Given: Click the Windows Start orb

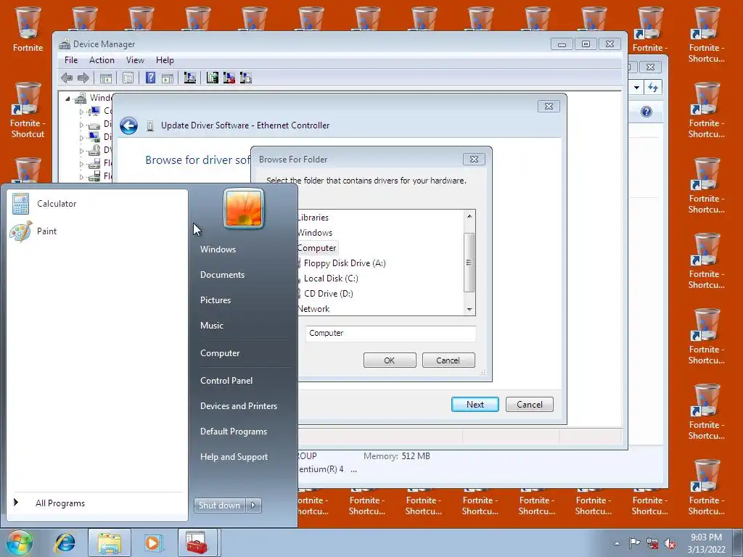Looking at the screenshot, I should tap(19, 542).
